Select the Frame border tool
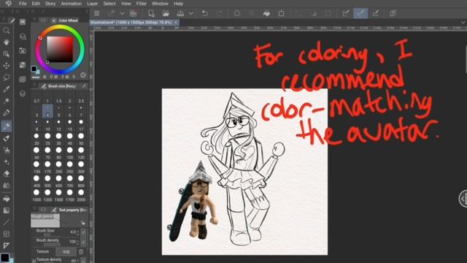This screenshot has height=263, width=467. (x=7, y=234)
